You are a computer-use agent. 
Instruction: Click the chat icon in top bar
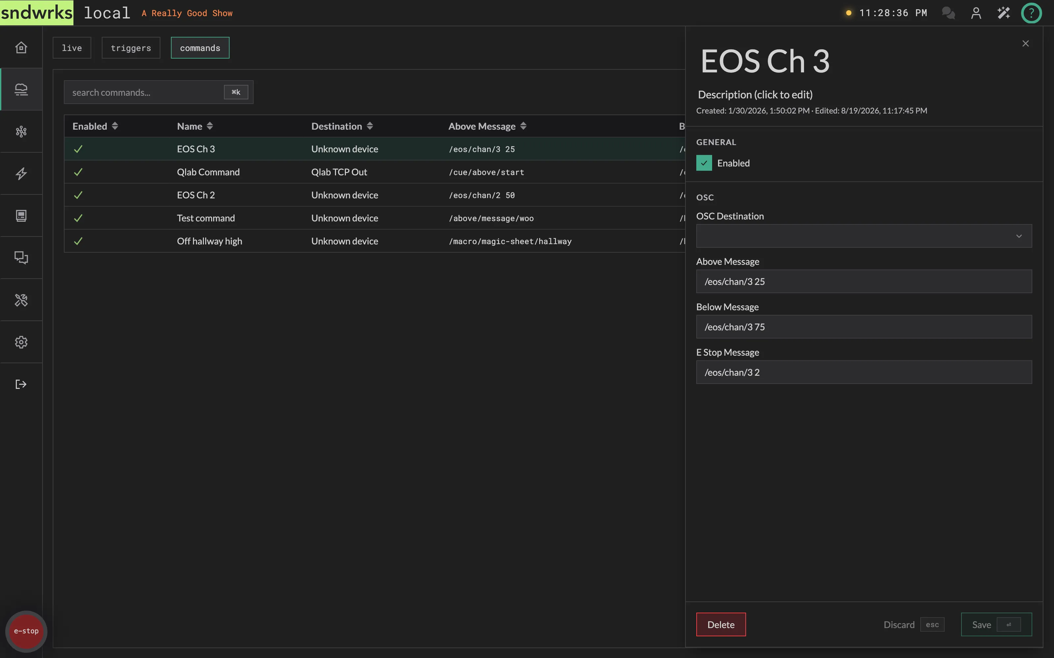[948, 13]
